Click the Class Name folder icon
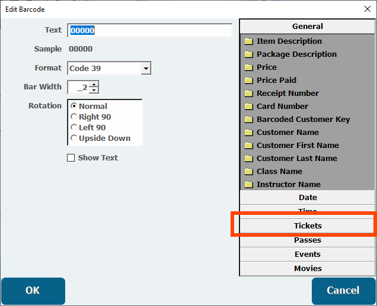This screenshot has width=377, height=306. point(248,172)
